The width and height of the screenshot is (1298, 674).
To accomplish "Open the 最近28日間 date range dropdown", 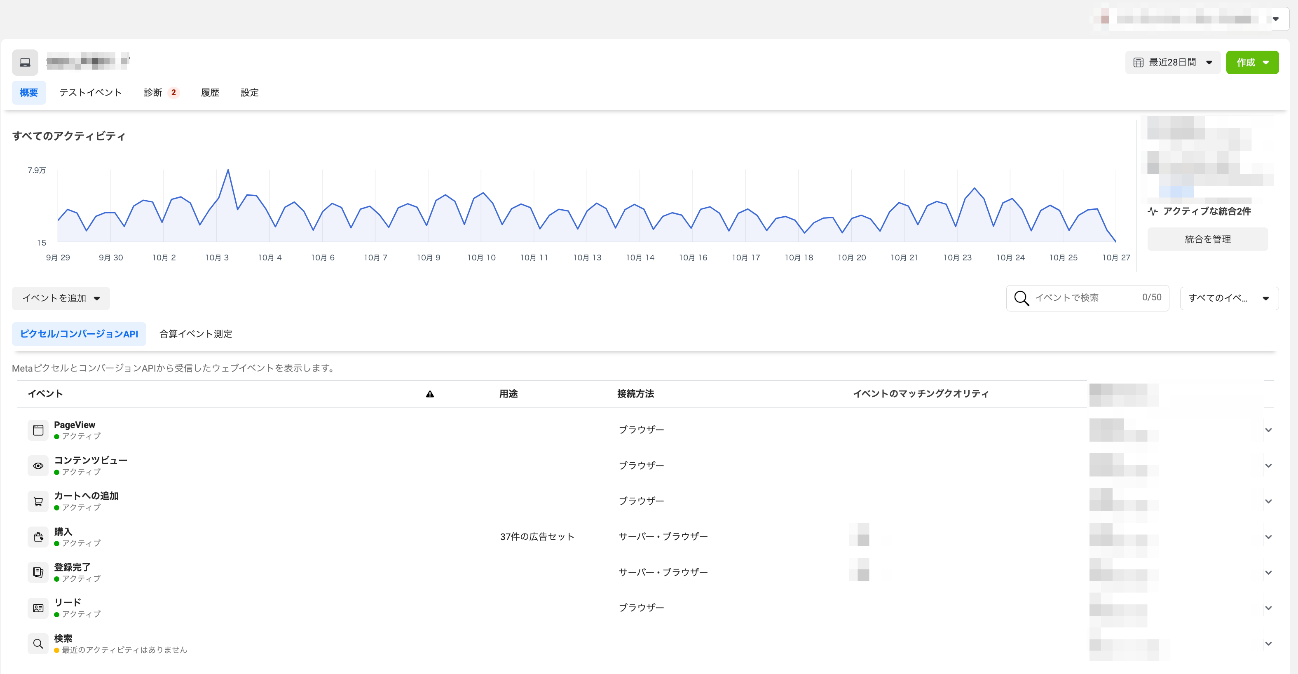I will click(x=1173, y=63).
